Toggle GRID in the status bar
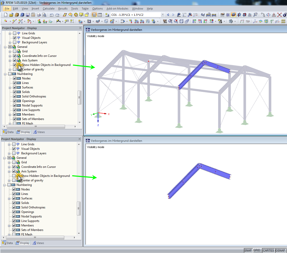The height and width of the screenshot is (253, 287). 257,250
